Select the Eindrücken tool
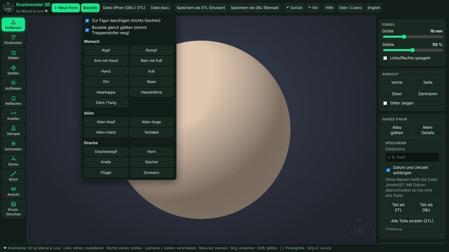The width and height of the screenshot is (449, 252). [13, 40]
